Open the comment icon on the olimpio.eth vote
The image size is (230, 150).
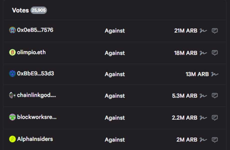point(215,53)
